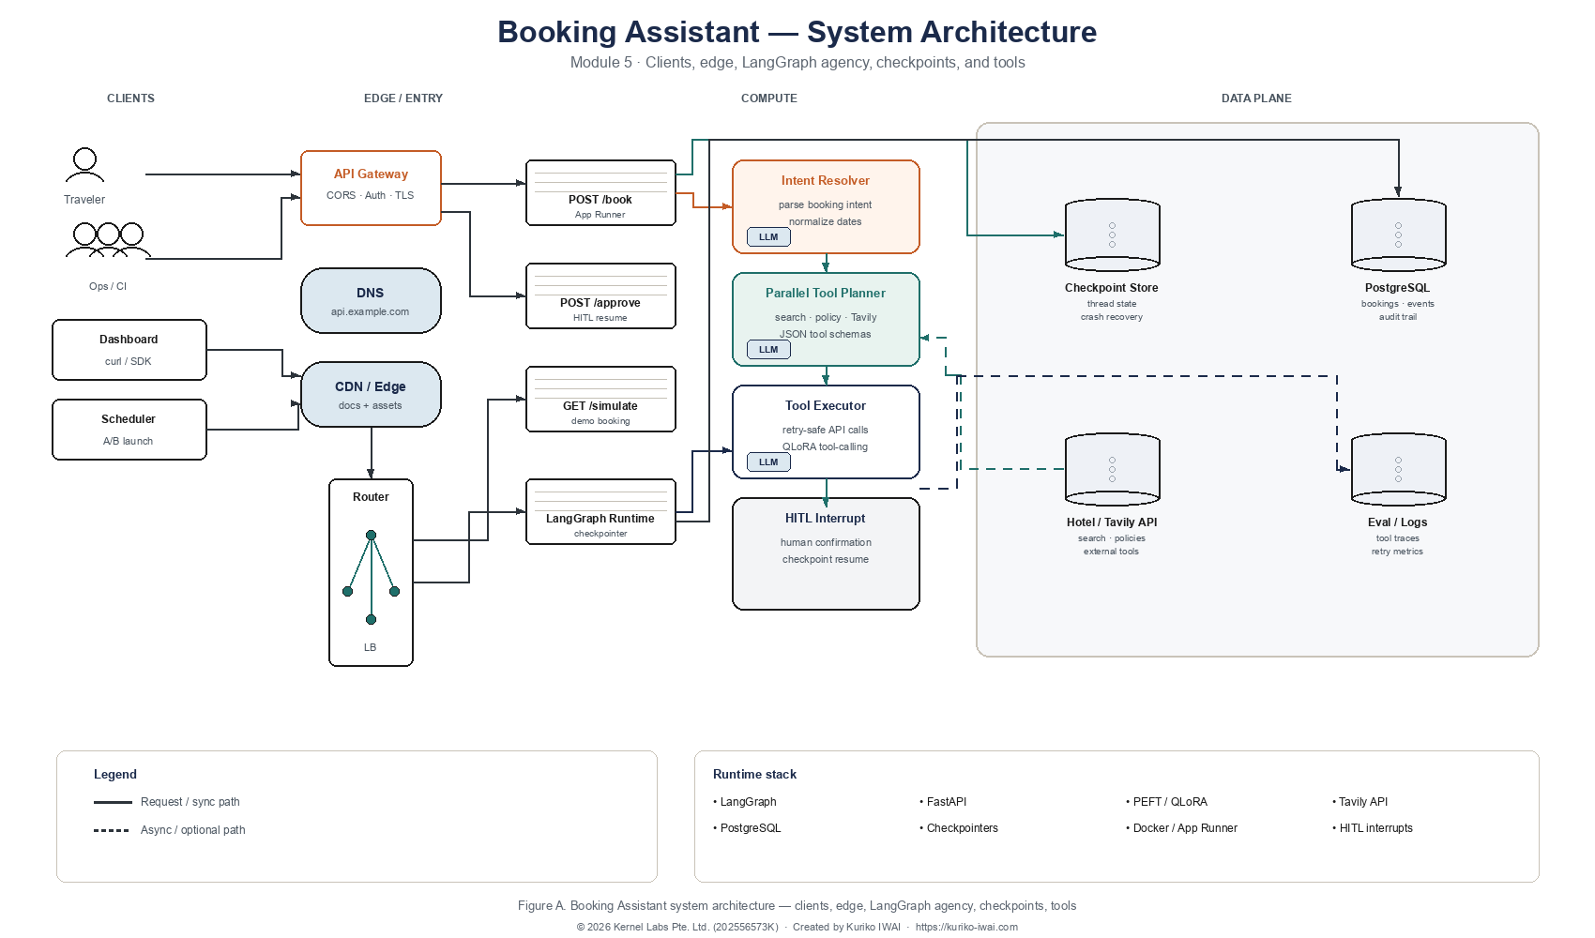Click the Request / sync path legend label
Viewport: 1595px width, 938px height.
pyautogui.click(x=190, y=802)
